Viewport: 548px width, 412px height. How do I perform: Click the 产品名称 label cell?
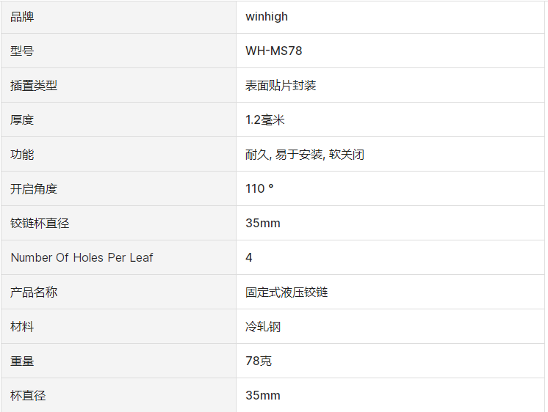point(34,293)
